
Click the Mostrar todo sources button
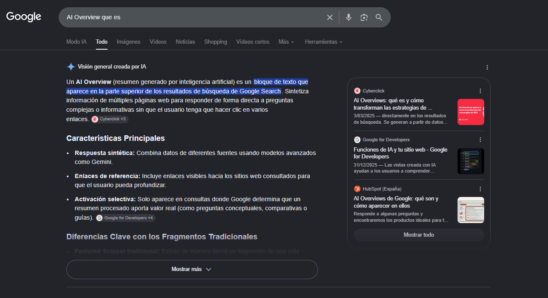pos(419,235)
